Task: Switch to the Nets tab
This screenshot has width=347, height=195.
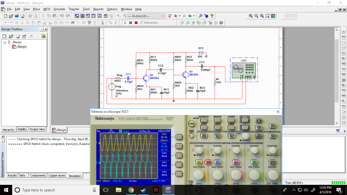Action: tap(23, 175)
